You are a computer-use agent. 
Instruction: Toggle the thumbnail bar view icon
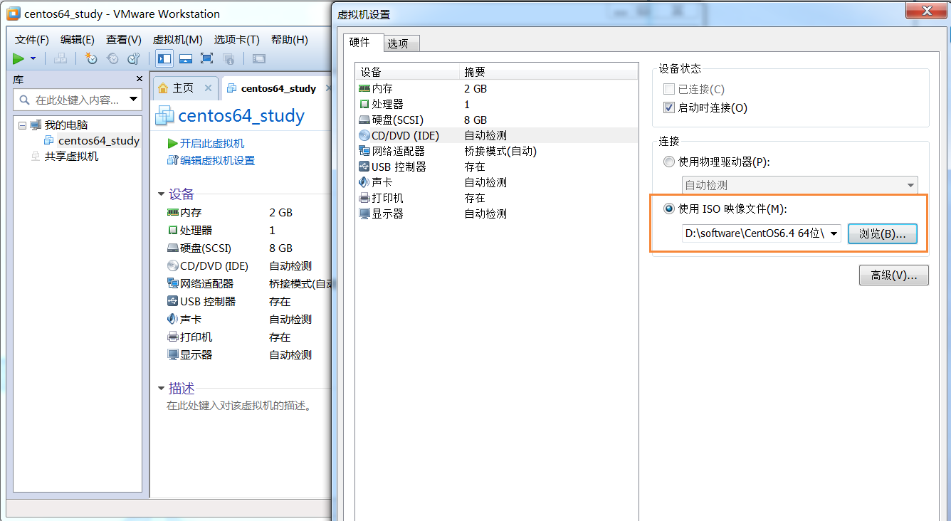tap(185, 58)
